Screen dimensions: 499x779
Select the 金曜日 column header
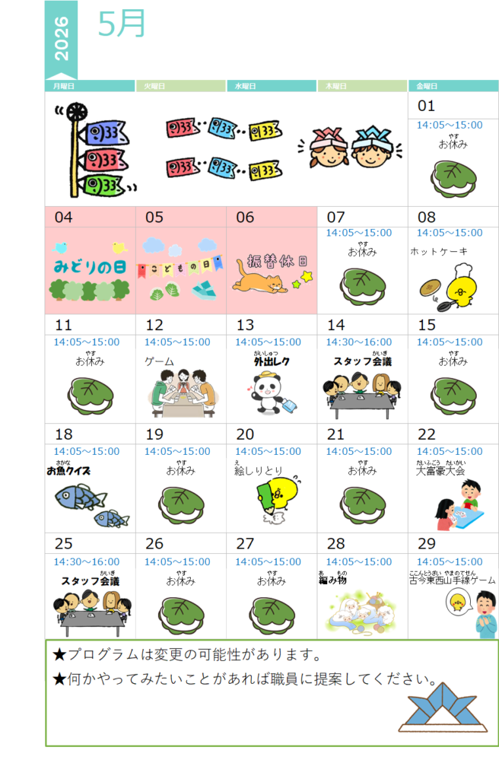pos(453,86)
